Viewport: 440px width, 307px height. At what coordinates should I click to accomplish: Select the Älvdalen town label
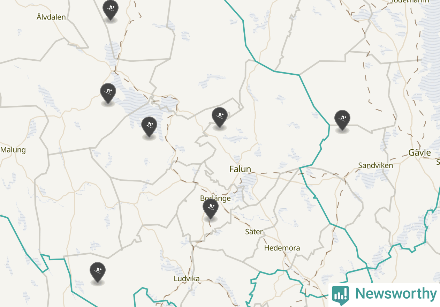[x=51, y=17]
